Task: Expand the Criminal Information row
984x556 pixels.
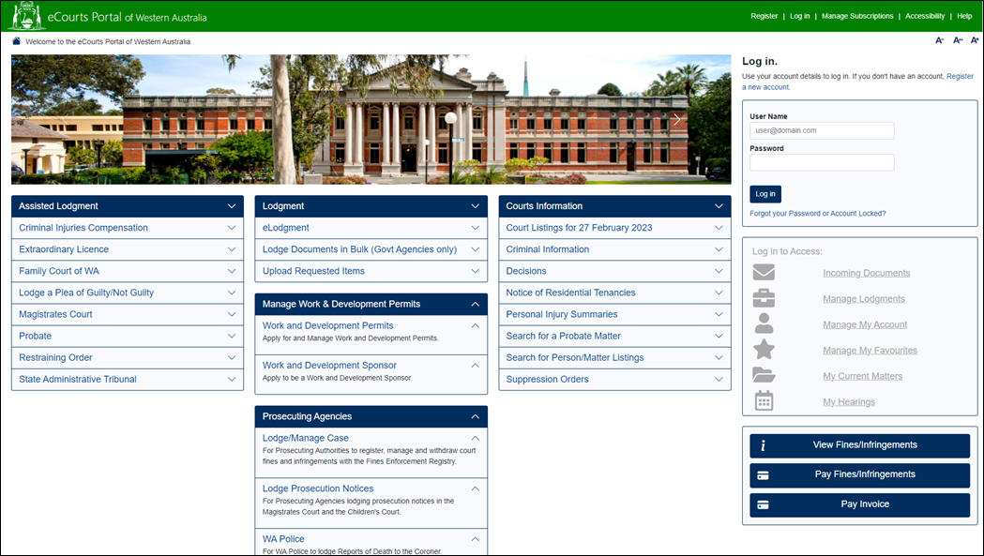Action: click(615, 249)
